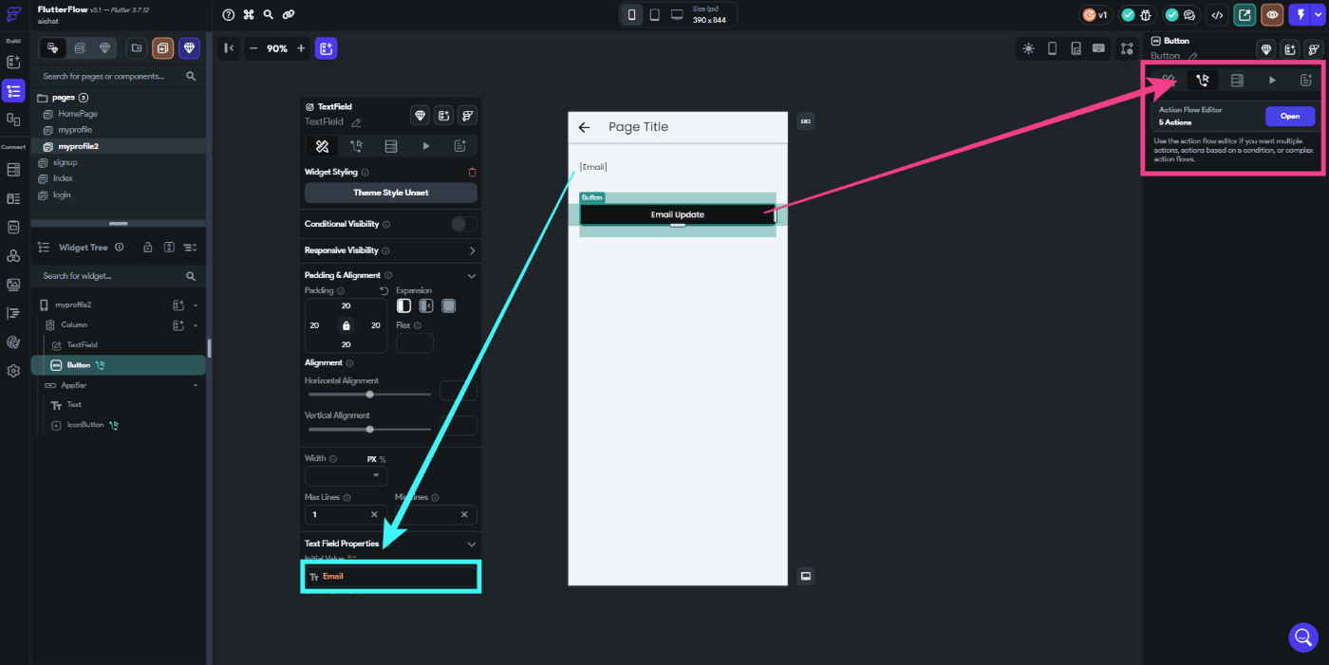The image size is (1329, 665).
Task: Expand the Column tree dropdown arrow
Action: pyautogui.click(x=196, y=325)
